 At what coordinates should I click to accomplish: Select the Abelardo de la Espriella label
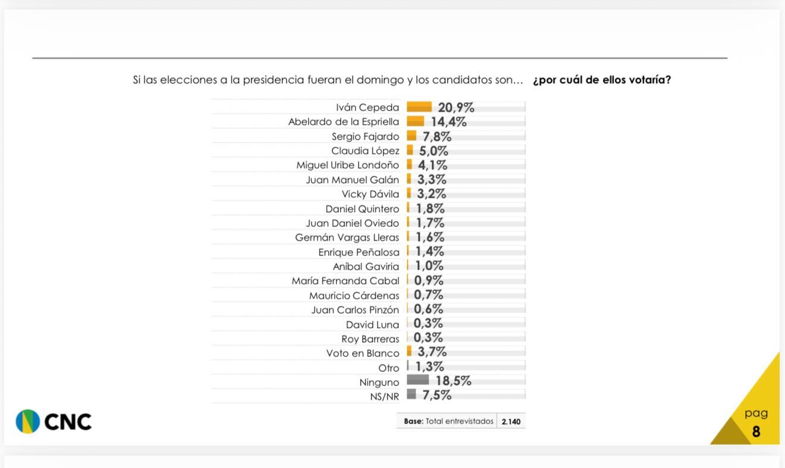(344, 122)
